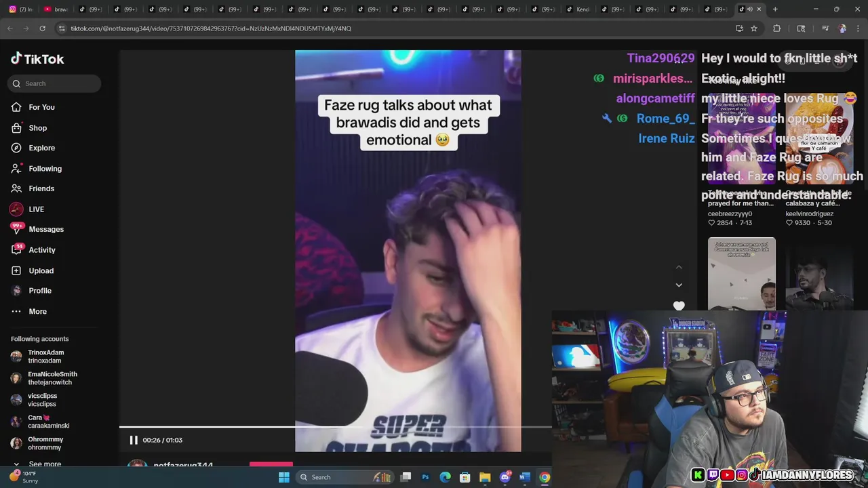
Task: Open Discord from the taskbar
Action: [505, 477]
